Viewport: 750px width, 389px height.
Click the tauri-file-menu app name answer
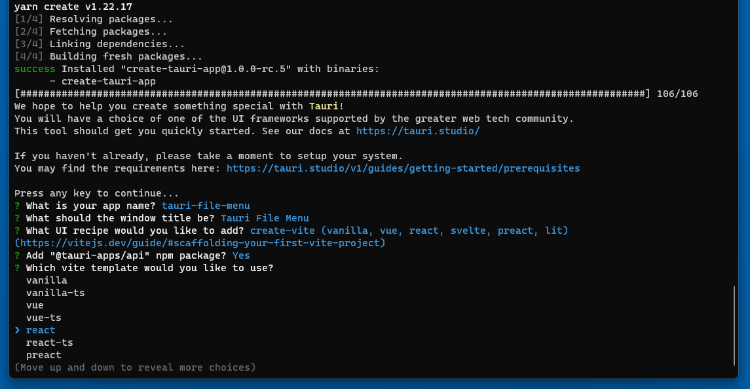coord(206,206)
